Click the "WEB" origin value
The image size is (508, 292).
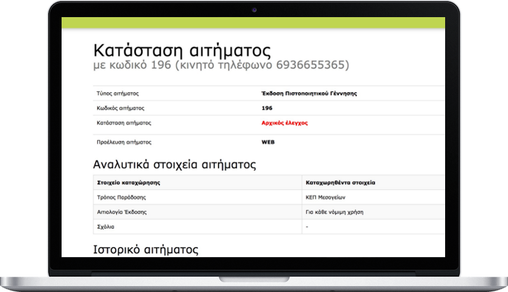269,142
